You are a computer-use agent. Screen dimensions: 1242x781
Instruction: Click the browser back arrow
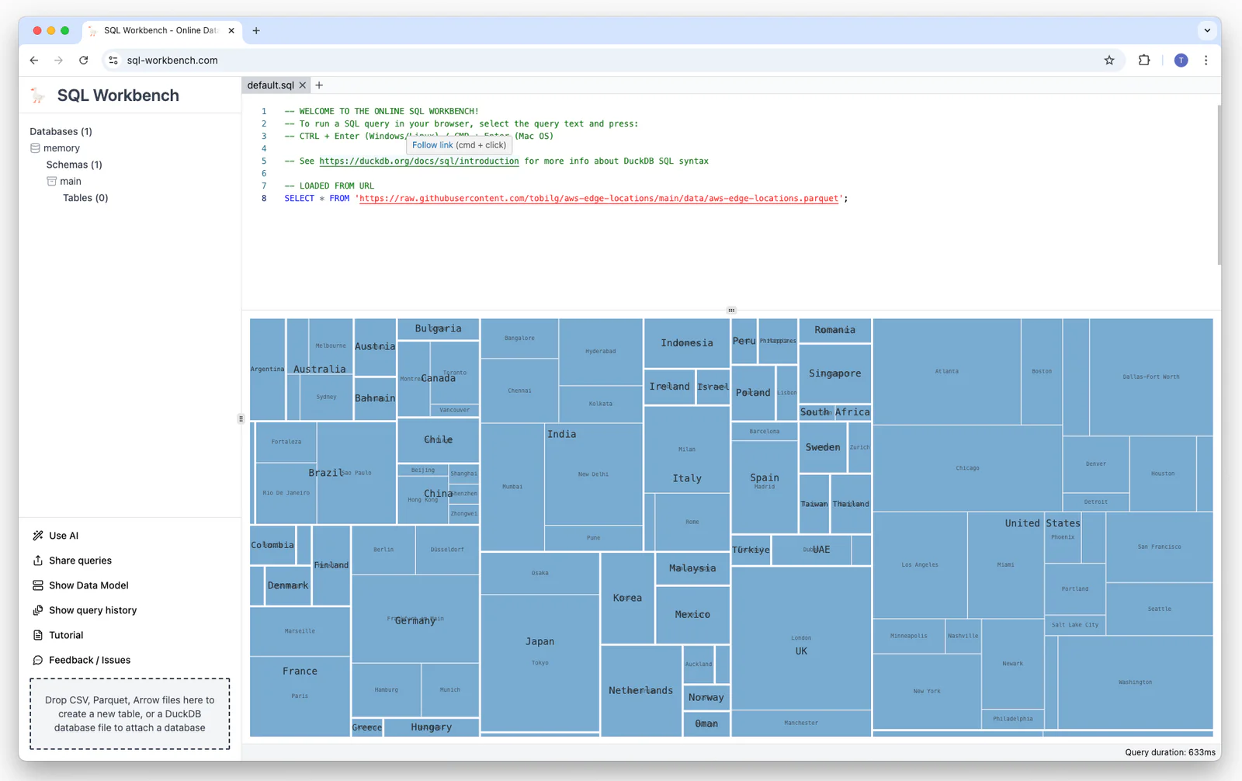pos(34,60)
